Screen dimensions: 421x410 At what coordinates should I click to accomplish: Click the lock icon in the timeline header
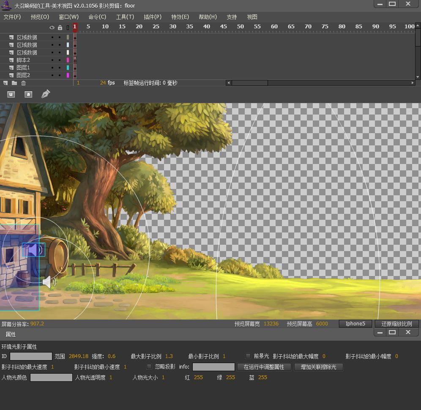click(x=60, y=27)
